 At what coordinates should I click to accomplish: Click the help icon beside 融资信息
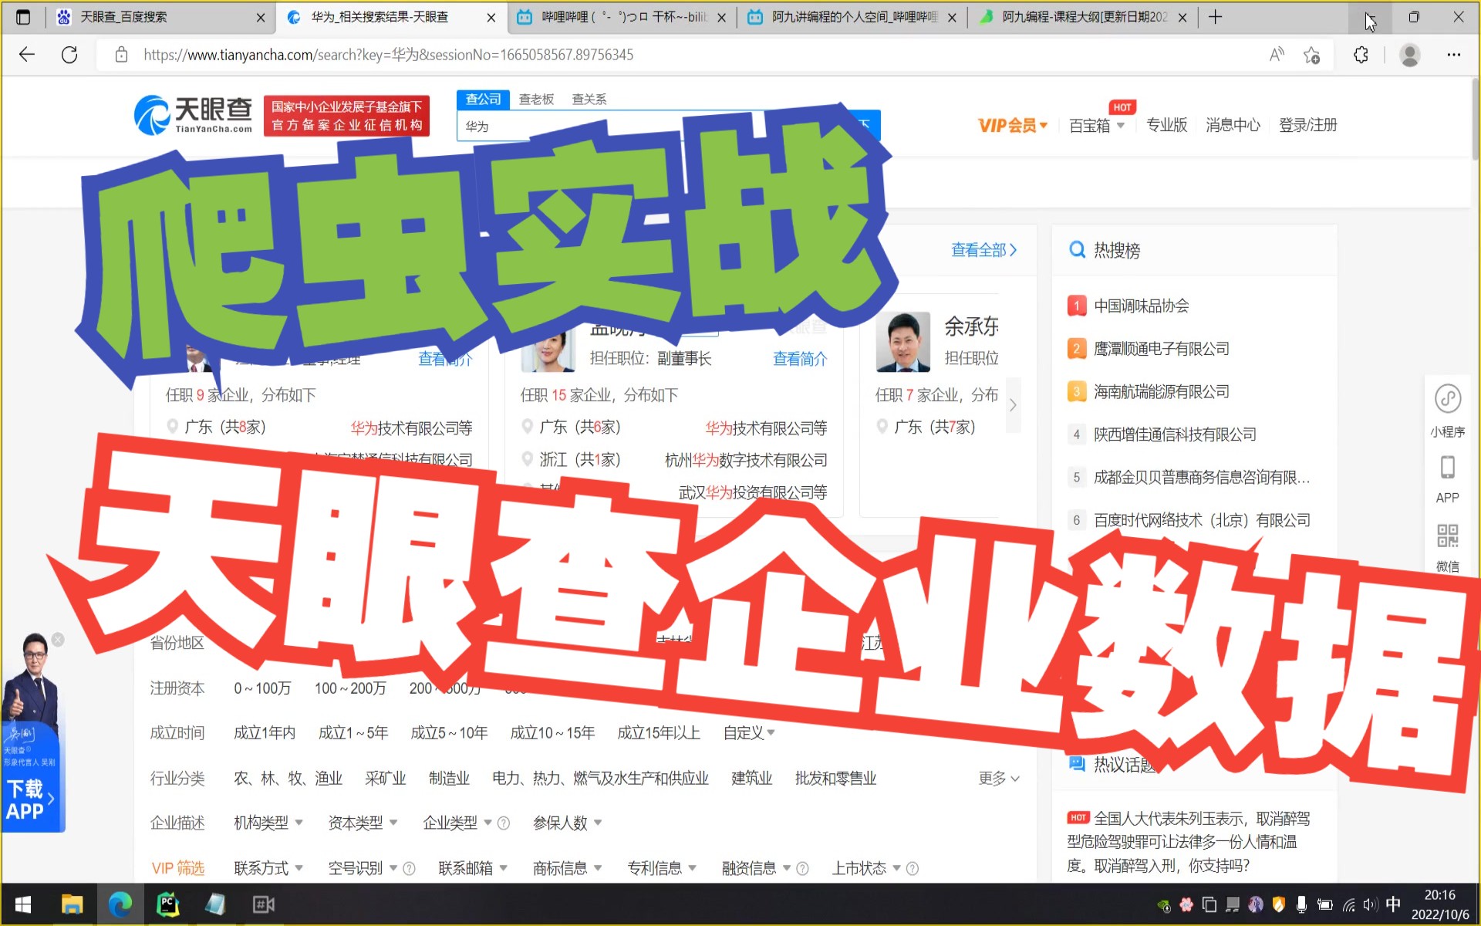click(802, 868)
